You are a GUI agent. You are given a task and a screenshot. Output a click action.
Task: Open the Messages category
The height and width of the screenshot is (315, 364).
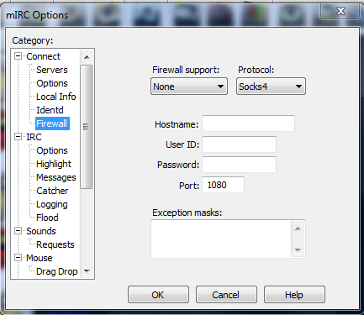click(56, 177)
